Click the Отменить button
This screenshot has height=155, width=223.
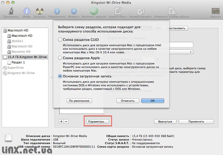128,101
